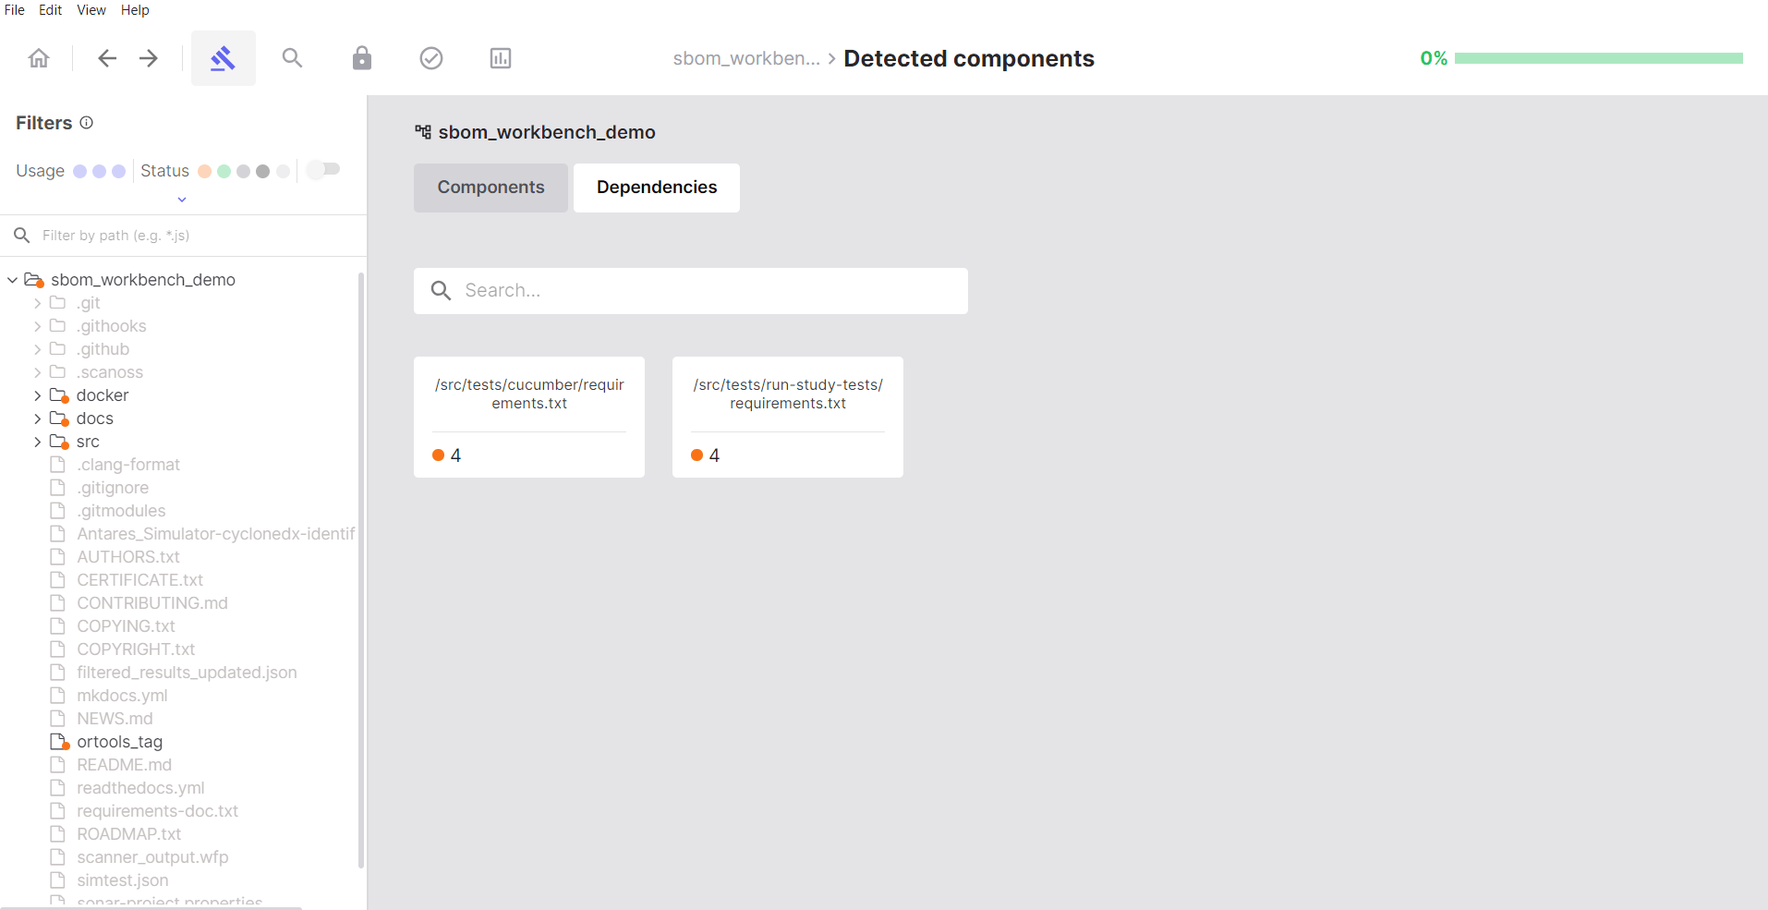
Task: Collapse the sbom_workbench_demo root folder
Action: 12,280
